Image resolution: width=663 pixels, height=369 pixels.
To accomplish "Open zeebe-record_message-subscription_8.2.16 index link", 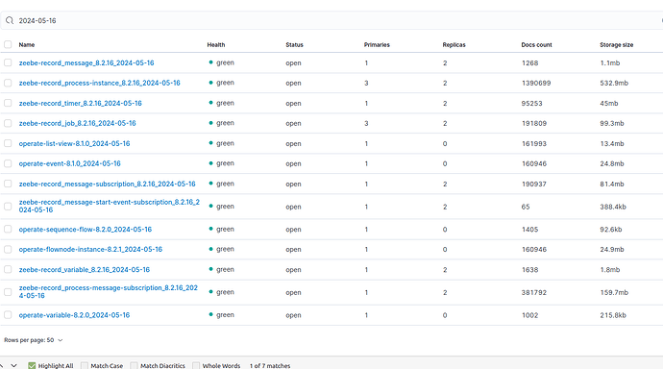I will coord(107,184).
